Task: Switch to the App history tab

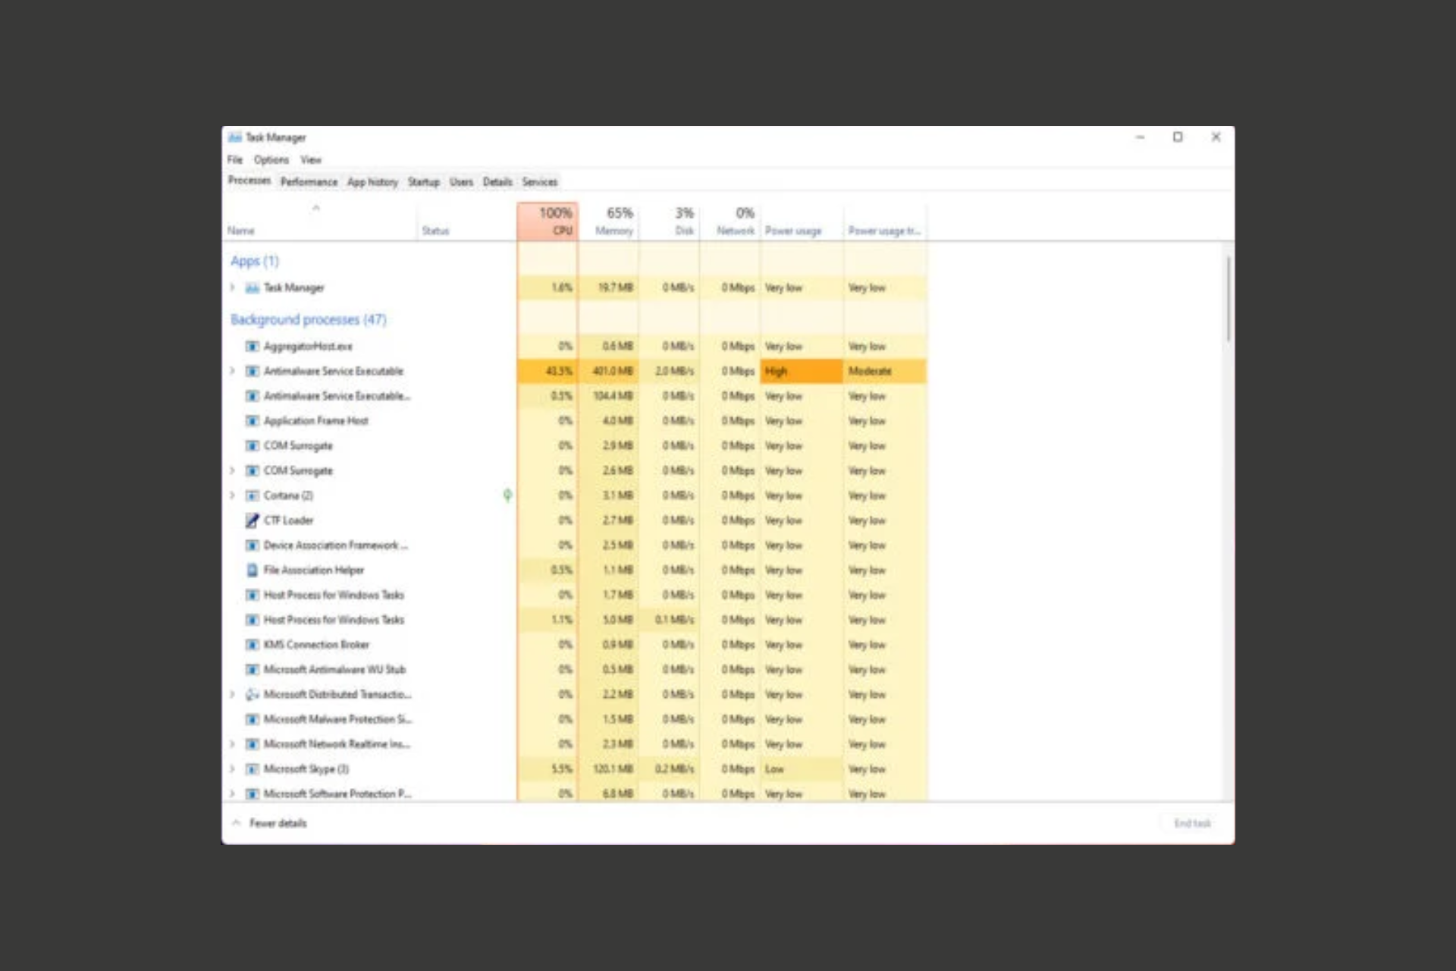Action: pos(372,182)
